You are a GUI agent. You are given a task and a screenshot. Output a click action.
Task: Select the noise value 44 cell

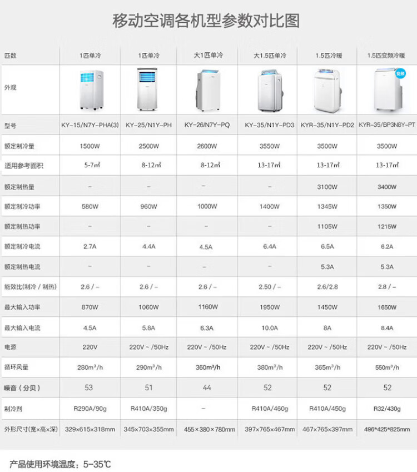(x=207, y=387)
